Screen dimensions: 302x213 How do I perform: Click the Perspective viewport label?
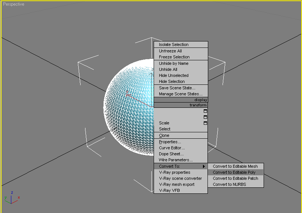point(14,4)
